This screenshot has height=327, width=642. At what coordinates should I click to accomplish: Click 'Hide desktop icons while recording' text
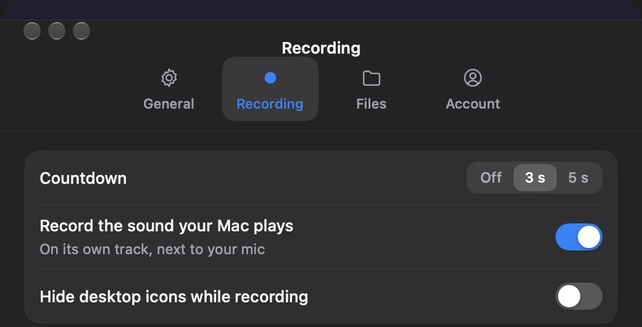point(174,296)
